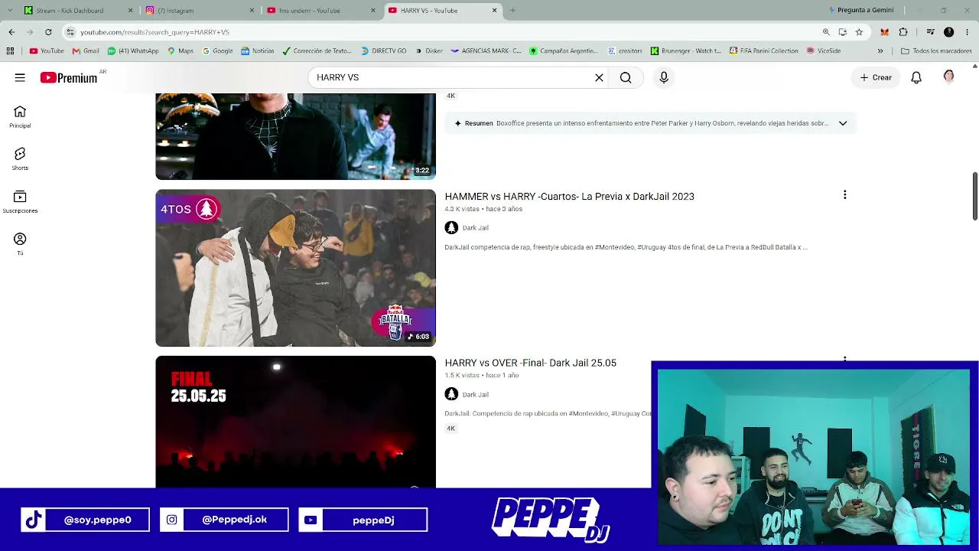Open Dark Jail channel under HAMMER vs HARRY

tap(475, 228)
